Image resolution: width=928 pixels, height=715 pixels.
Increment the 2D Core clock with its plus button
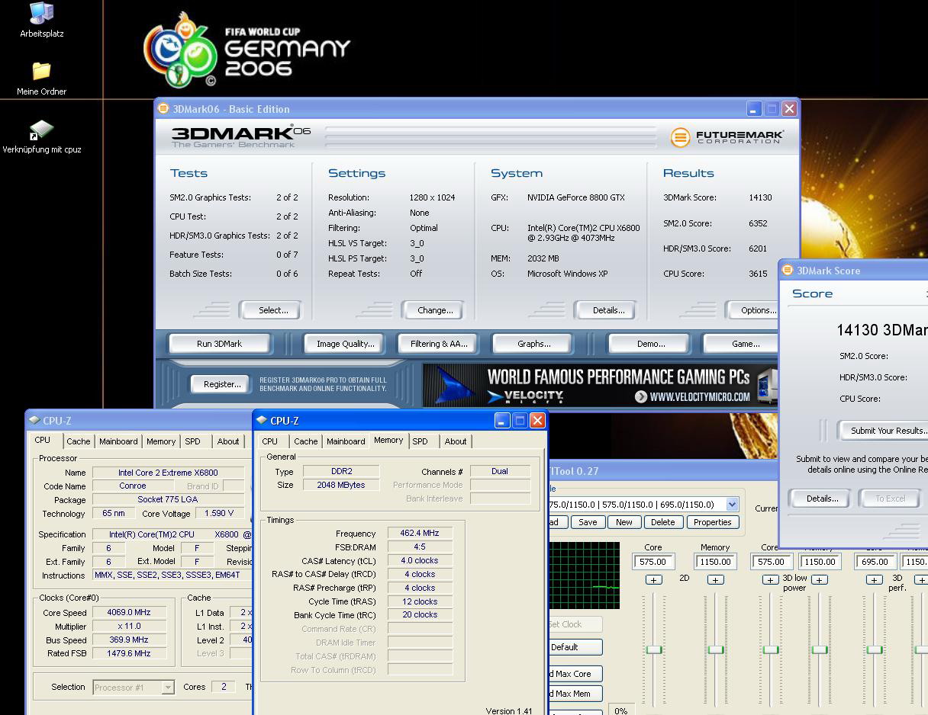[x=653, y=580]
